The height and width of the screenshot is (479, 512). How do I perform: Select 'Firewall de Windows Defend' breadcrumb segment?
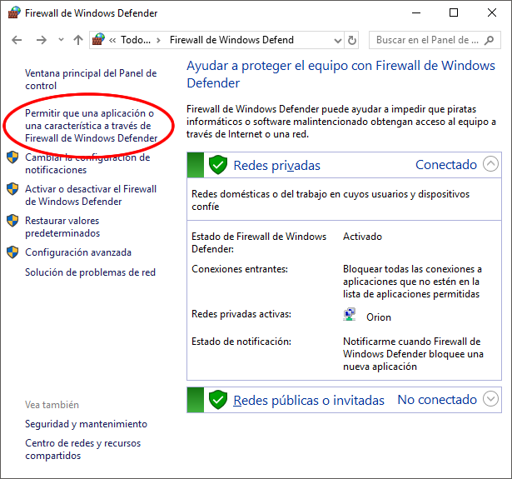click(x=231, y=40)
